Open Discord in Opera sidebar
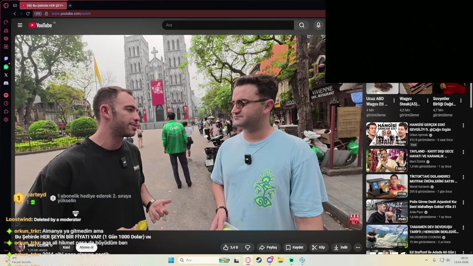473x266 pixels. 6,83
